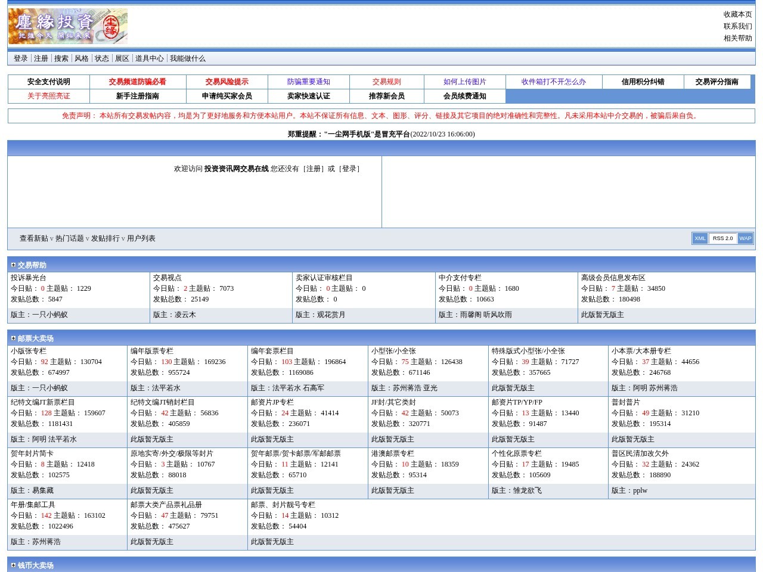
Task: Click 用户列表 link
Action: click(141, 238)
